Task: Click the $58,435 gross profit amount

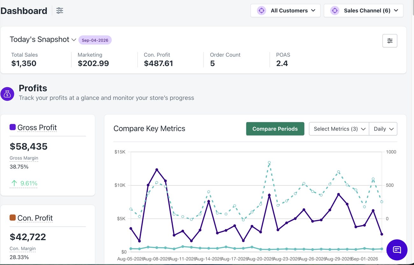Action: (29, 147)
